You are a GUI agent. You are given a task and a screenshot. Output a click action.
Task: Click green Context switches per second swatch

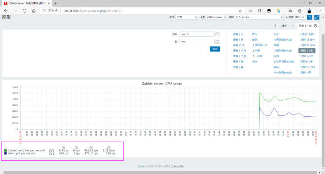(x=5, y=150)
